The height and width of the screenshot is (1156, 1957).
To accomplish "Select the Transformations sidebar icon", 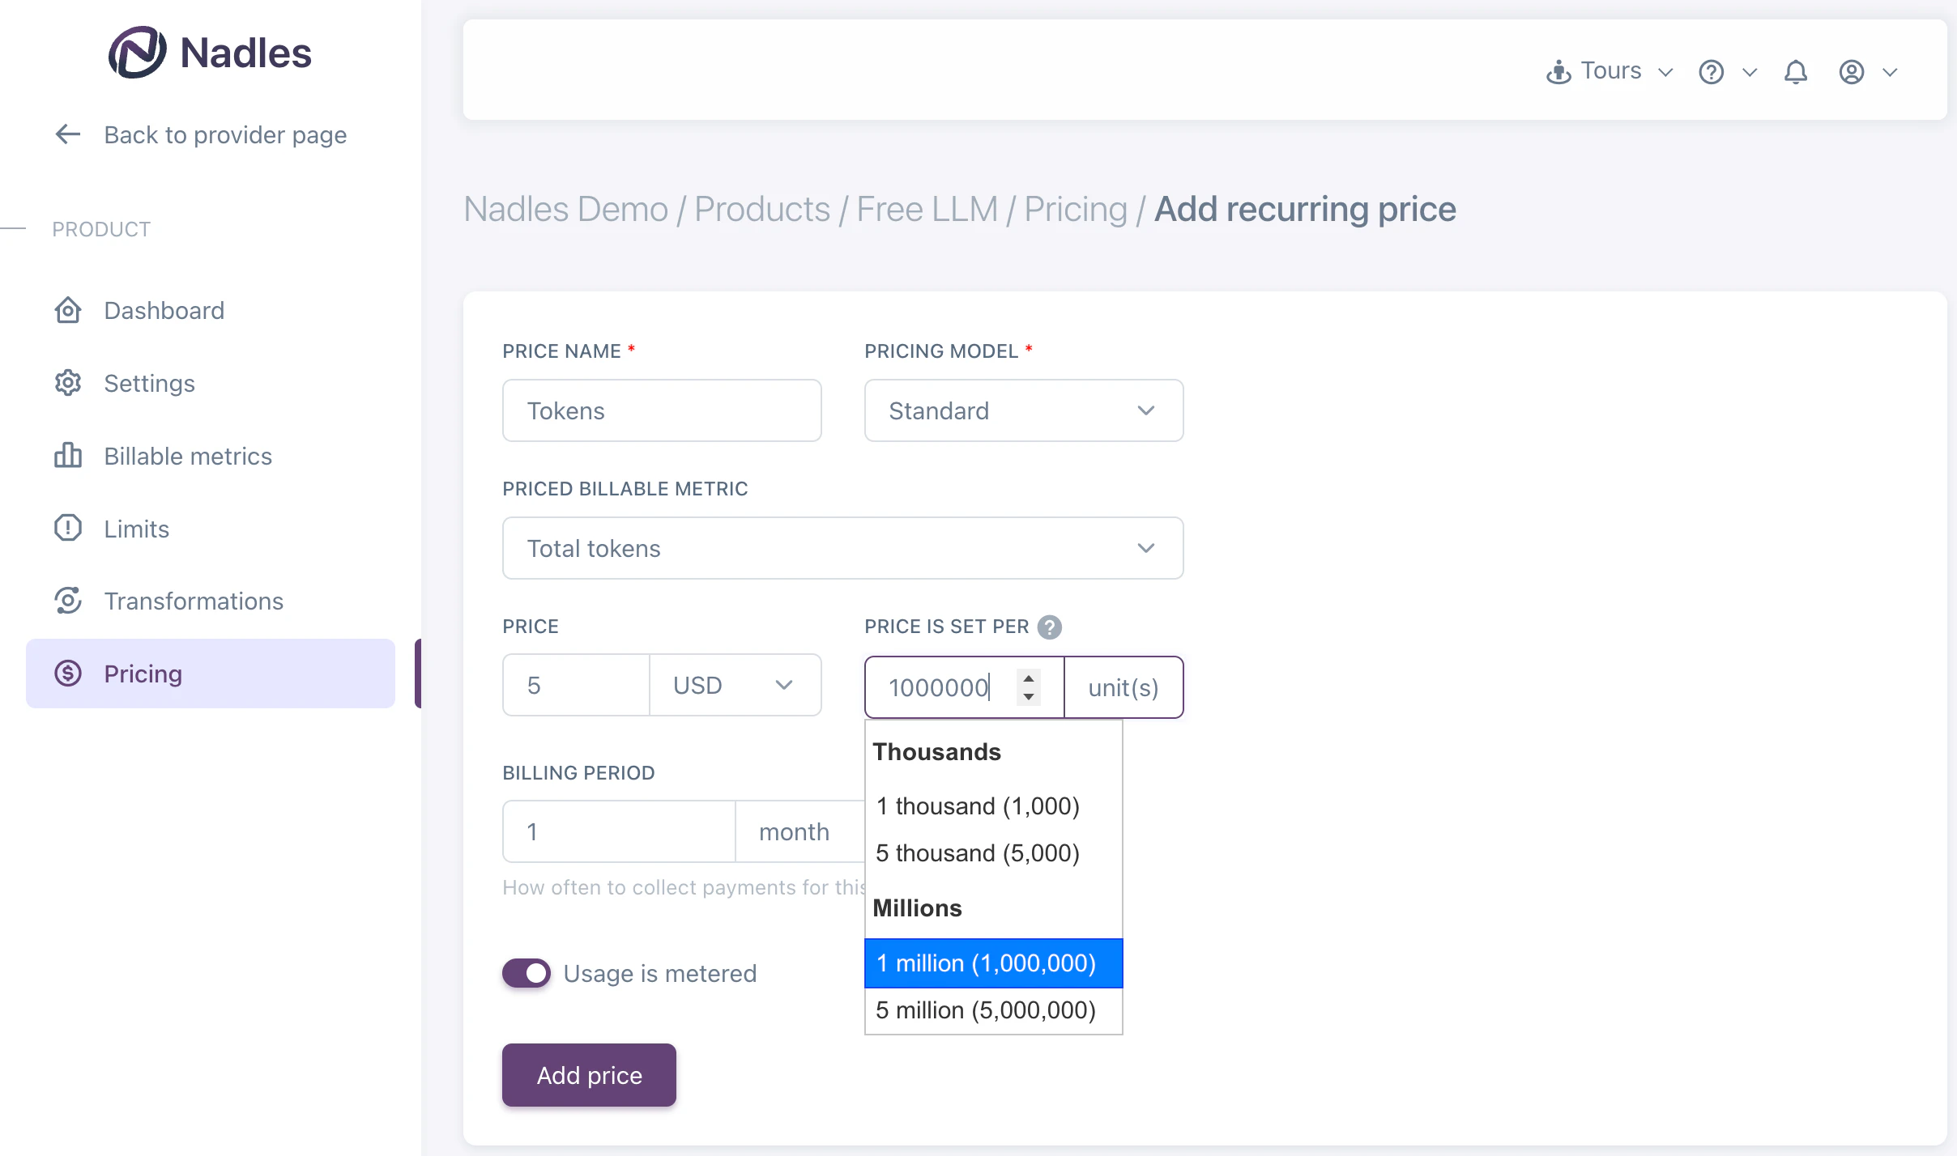I will (68, 601).
